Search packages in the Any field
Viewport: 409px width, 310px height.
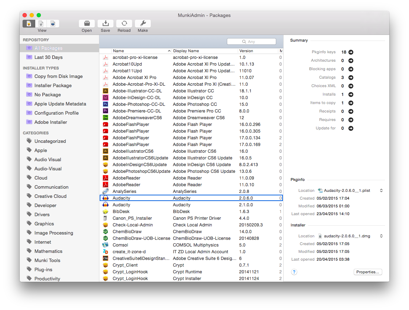252,42
